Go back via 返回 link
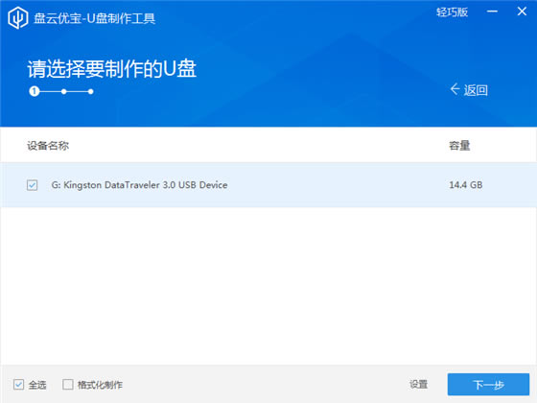Viewport: 537px width, 403px height. point(476,90)
